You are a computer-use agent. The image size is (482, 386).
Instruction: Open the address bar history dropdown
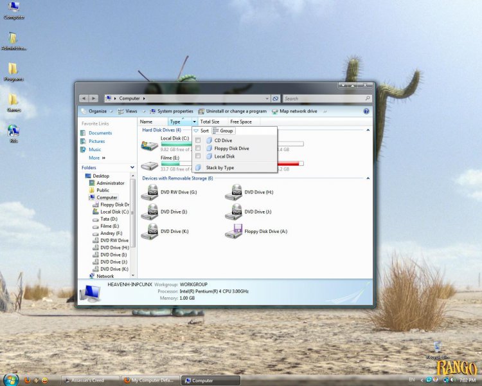[x=267, y=98]
